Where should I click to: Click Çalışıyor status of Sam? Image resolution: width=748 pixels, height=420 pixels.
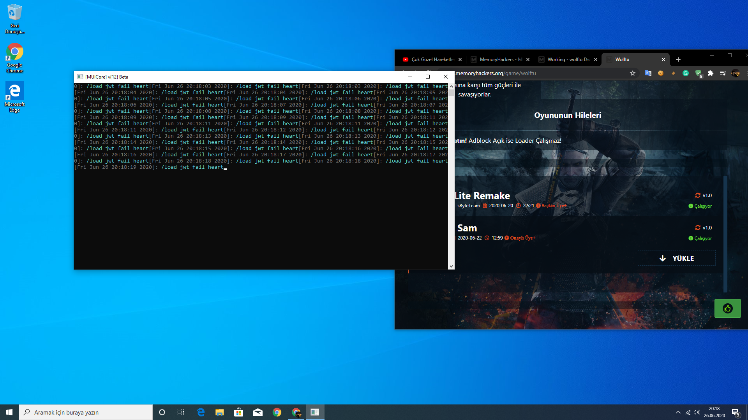700,238
